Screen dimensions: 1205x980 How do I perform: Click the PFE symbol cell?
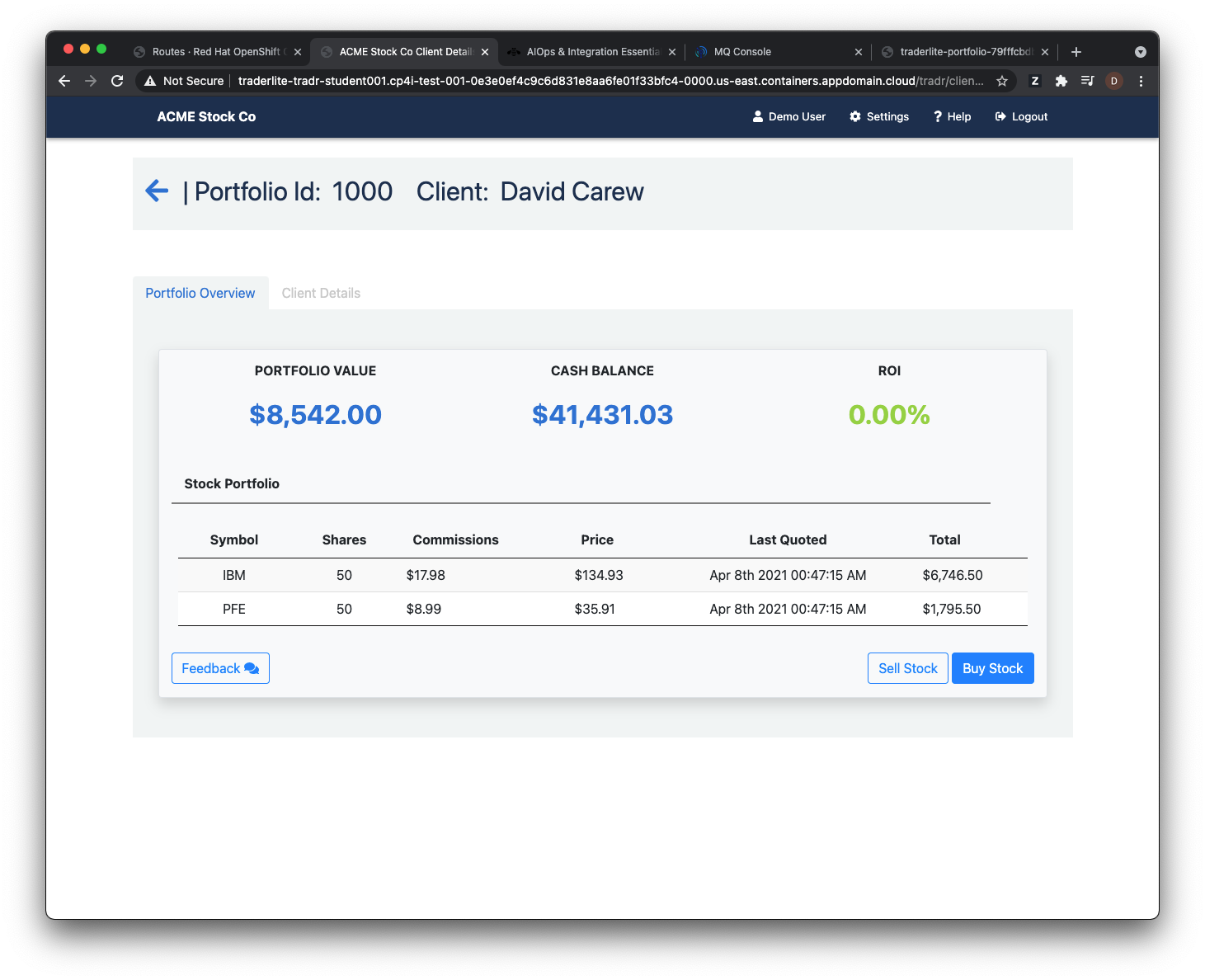pyautogui.click(x=234, y=609)
